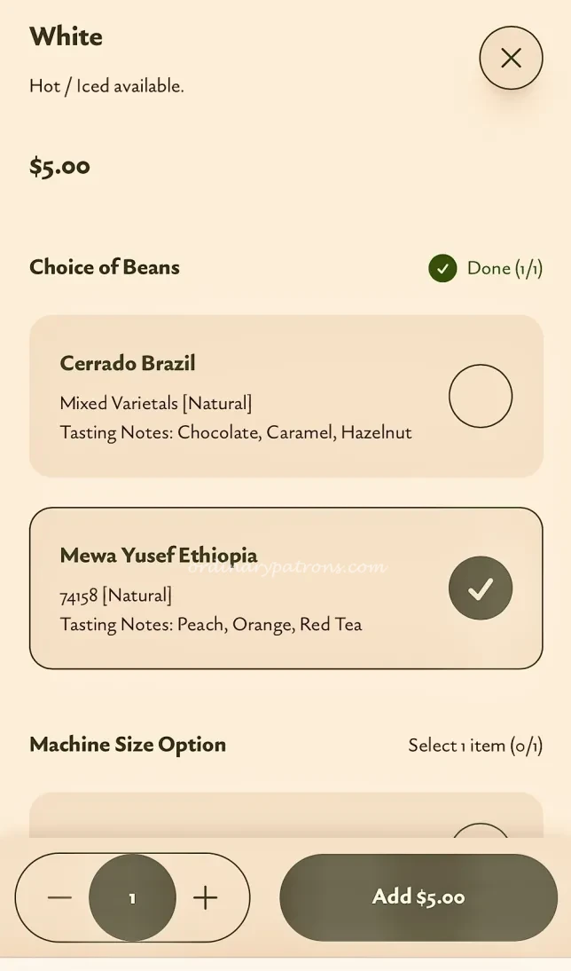
Task: Increase quantity with the plus icon
Action: (205, 898)
